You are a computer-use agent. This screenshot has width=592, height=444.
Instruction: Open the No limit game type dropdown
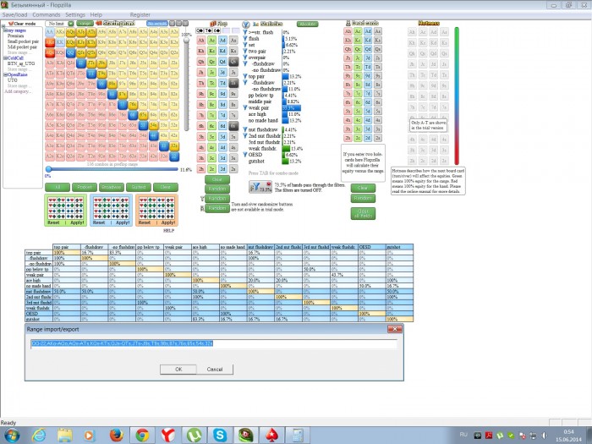[71, 24]
